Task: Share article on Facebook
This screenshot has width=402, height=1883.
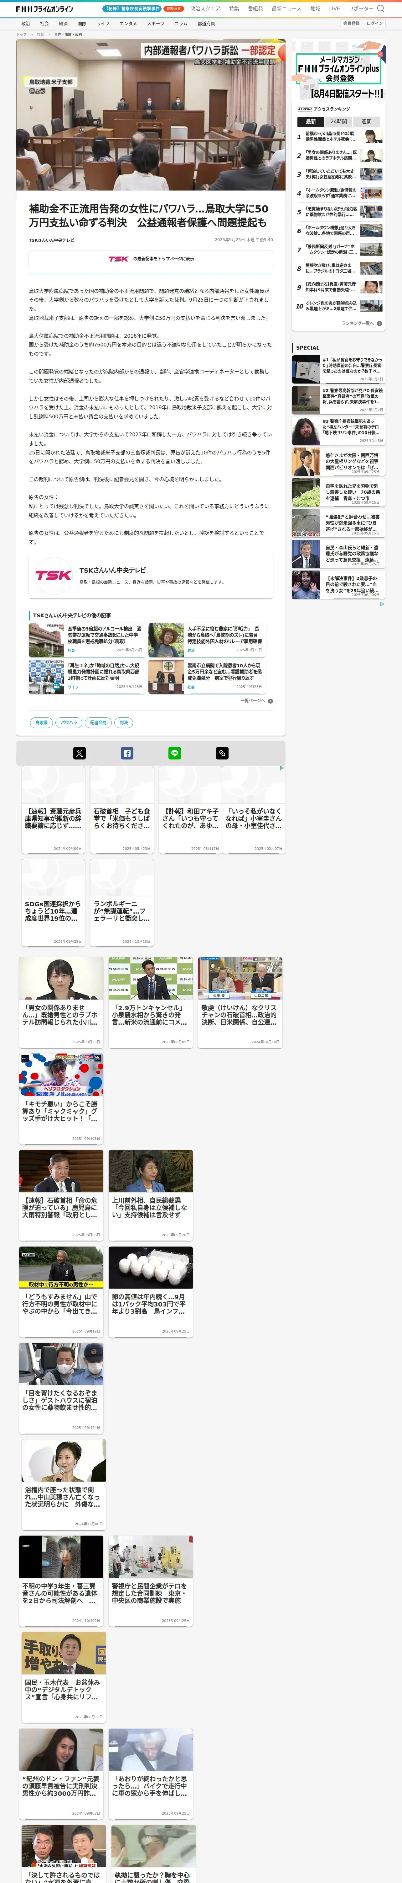Action: pyautogui.click(x=127, y=753)
